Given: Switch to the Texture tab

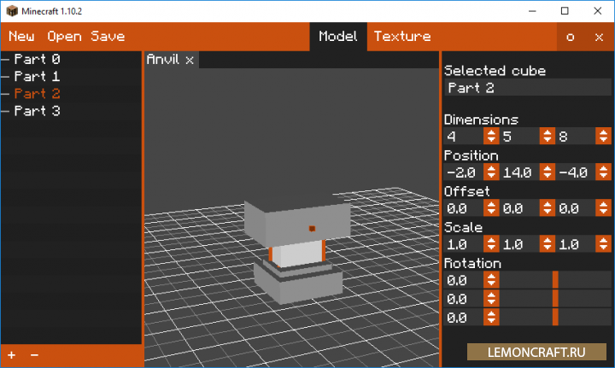Looking at the screenshot, I should 402,37.
